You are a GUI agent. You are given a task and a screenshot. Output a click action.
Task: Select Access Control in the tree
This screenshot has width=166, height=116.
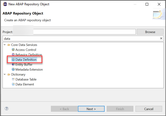(26, 50)
